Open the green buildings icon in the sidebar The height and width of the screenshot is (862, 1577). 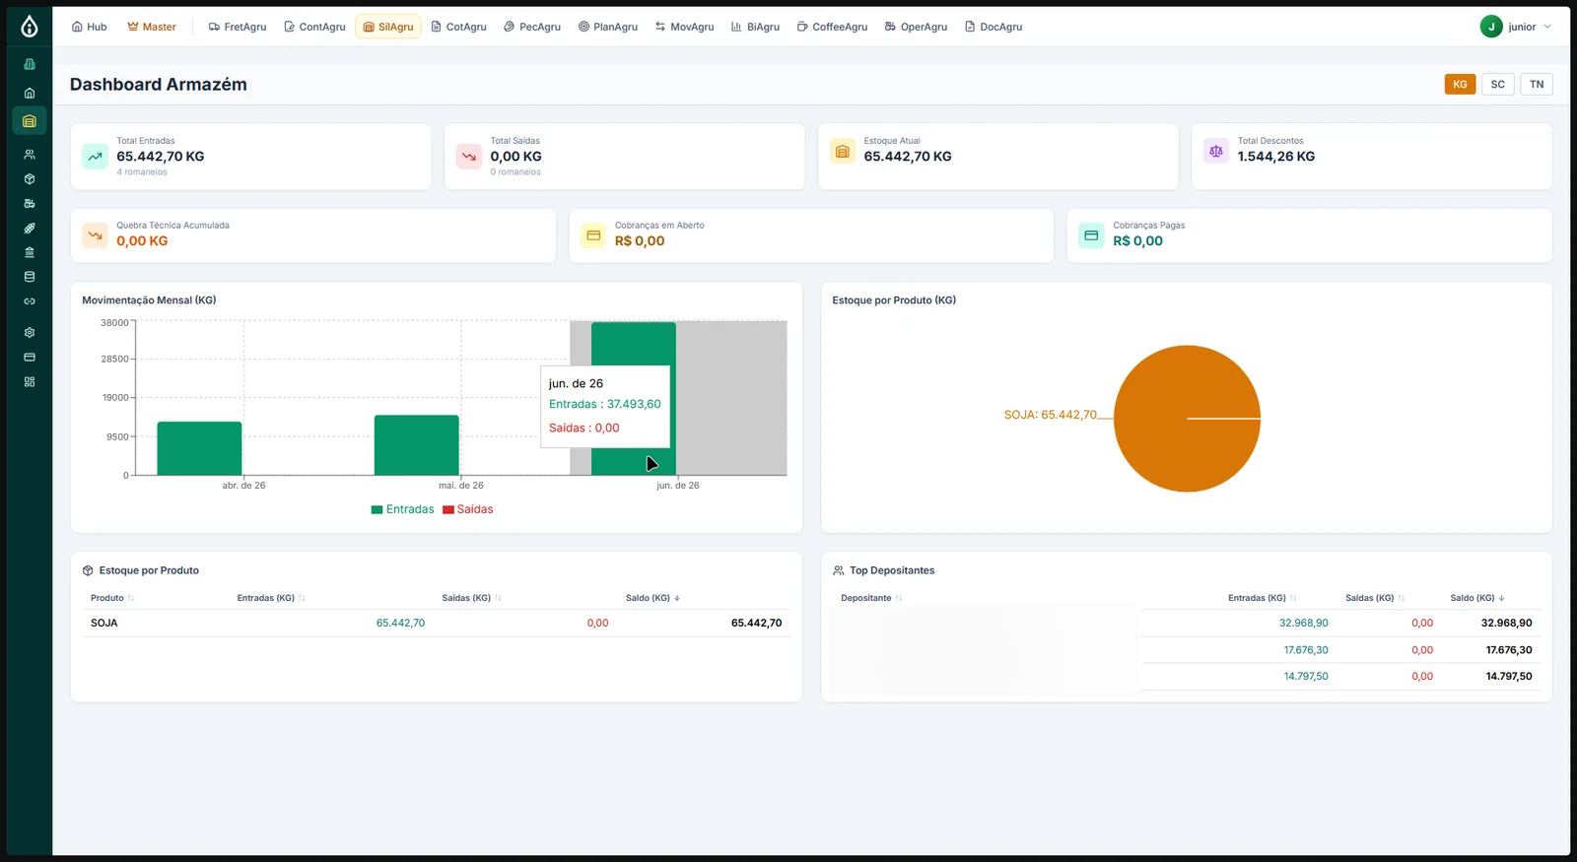tap(30, 64)
